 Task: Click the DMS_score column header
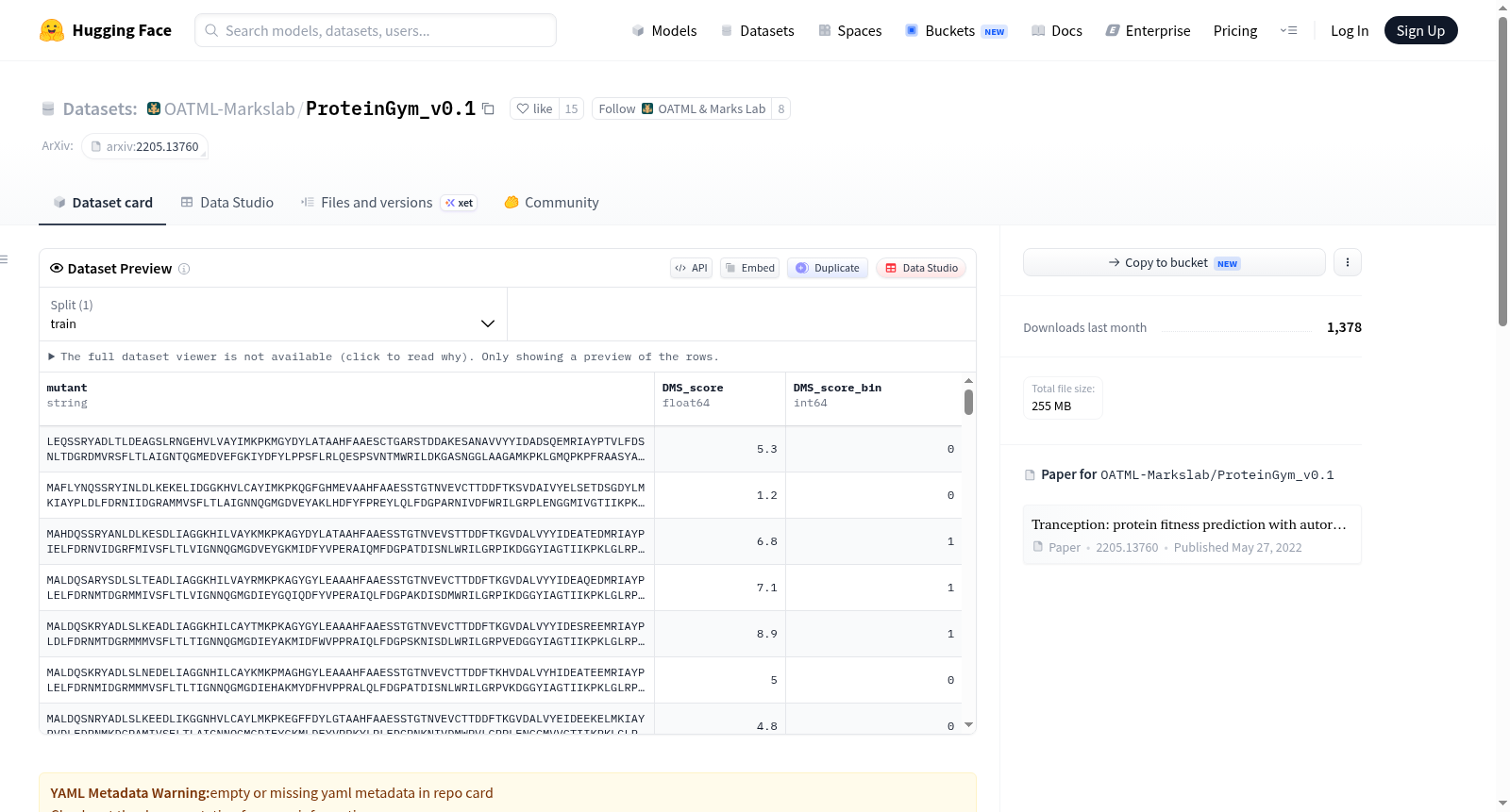(x=720, y=399)
